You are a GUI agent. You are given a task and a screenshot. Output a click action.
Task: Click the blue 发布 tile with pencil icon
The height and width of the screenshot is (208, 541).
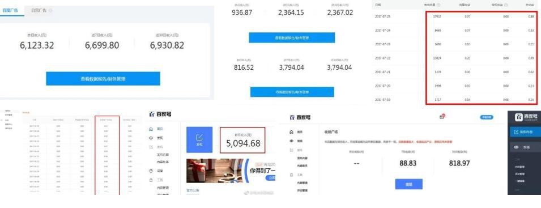[x=199, y=139]
